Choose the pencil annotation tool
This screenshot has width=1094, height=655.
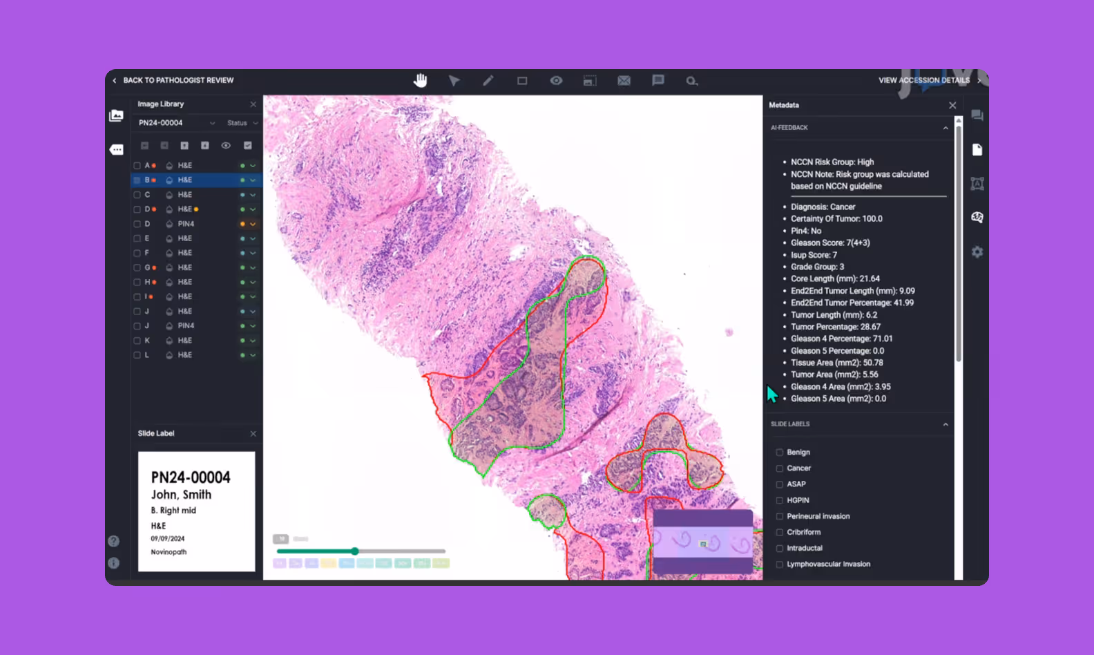coord(488,81)
